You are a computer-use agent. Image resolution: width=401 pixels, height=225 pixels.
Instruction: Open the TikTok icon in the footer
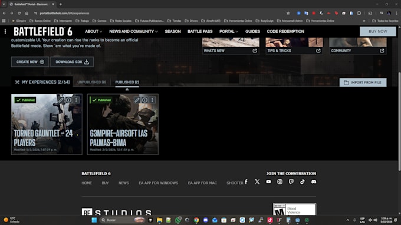click(303, 182)
